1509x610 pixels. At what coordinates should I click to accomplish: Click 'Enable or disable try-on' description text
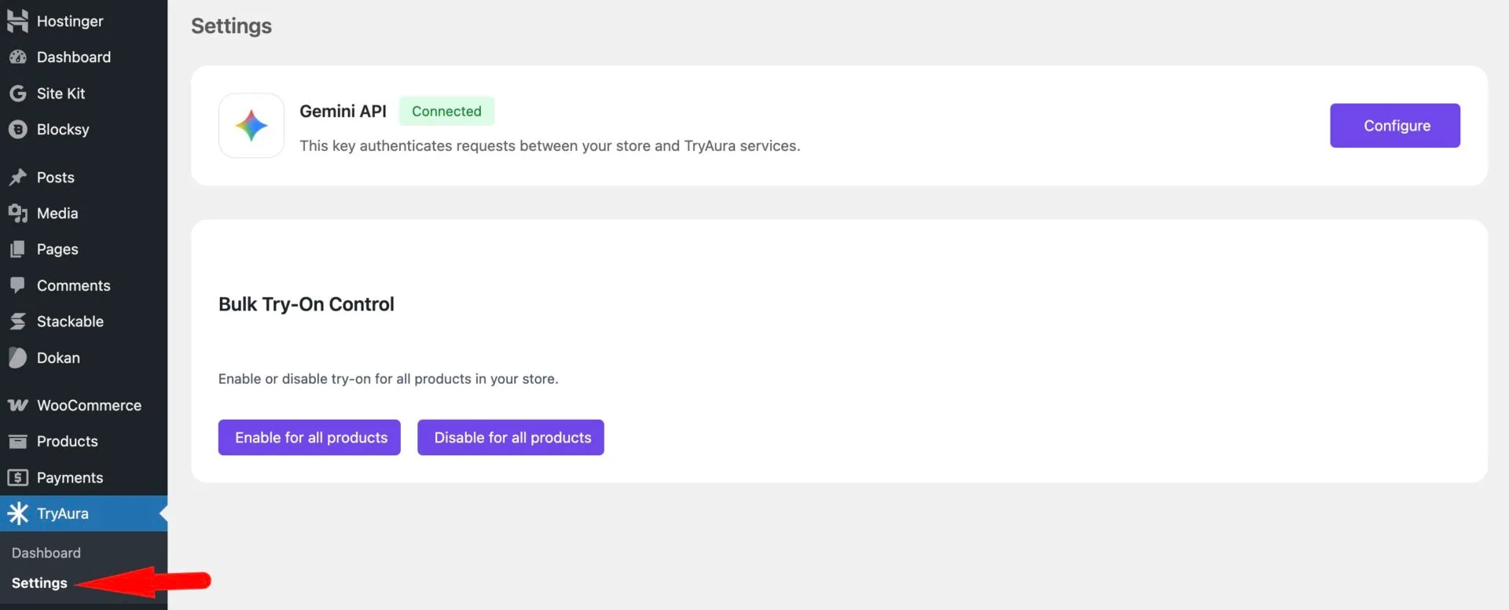(388, 379)
